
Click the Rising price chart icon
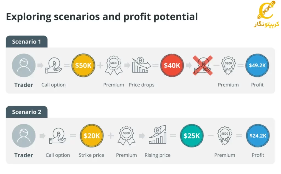[158, 135]
